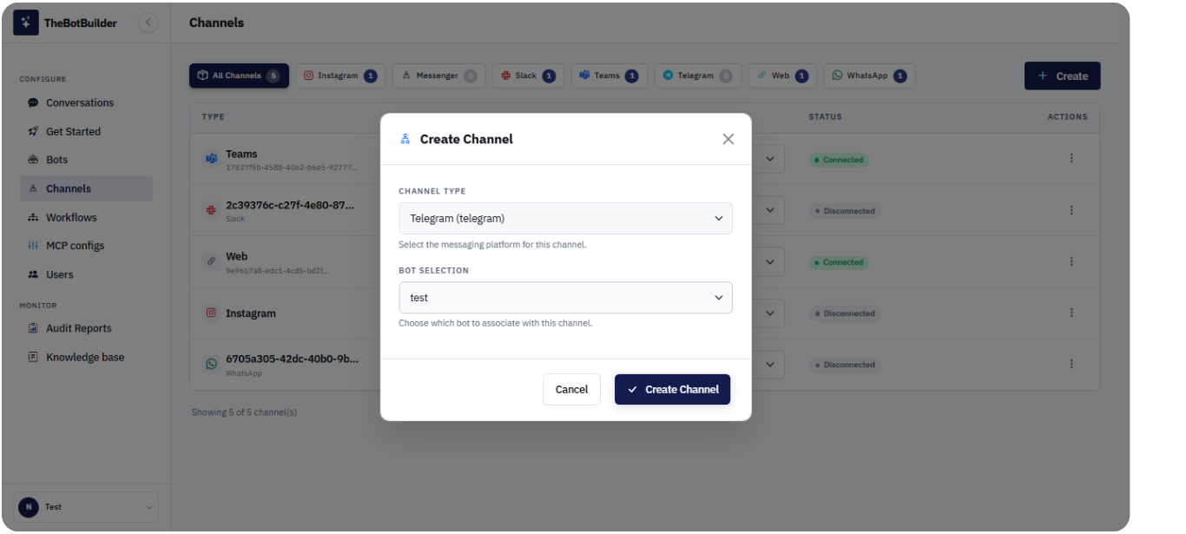Click Cancel in the dialog
Screen dimensions: 1186x534
point(571,389)
